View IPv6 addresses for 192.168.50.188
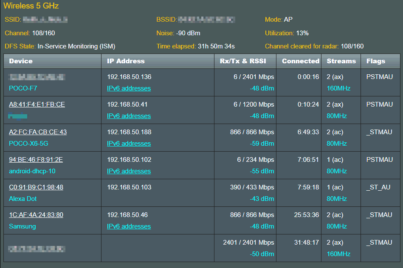Image resolution: width=403 pixels, height=268 pixels. tap(129, 144)
